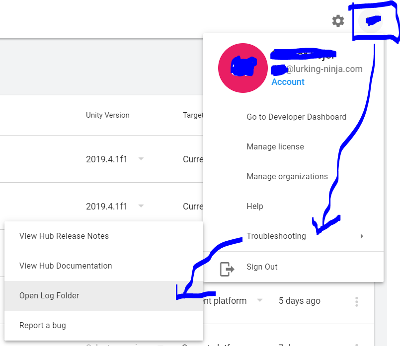The height and width of the screenshot is (346, 400).
Task: Click the Sign Out door icon
Action: [x=227, y=269]
